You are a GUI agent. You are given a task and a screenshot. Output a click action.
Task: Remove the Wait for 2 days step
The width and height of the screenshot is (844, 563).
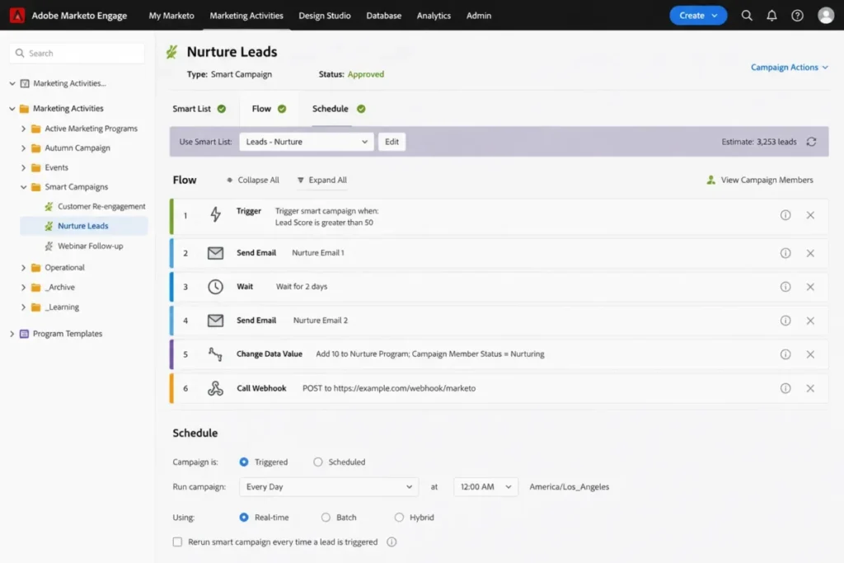(810, 287)
